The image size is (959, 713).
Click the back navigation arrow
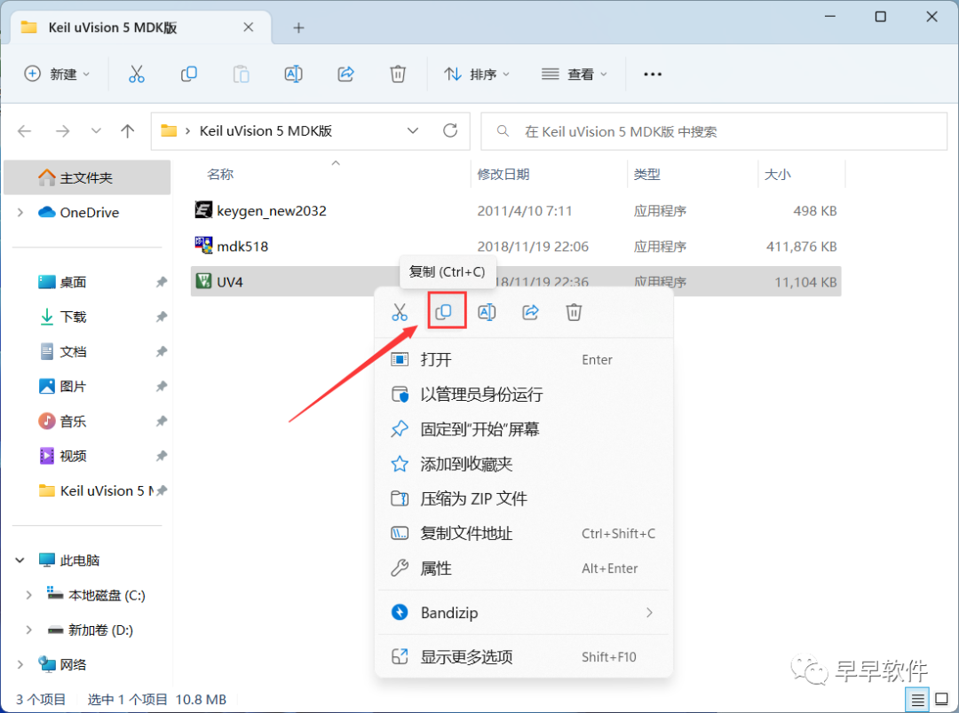24,129
